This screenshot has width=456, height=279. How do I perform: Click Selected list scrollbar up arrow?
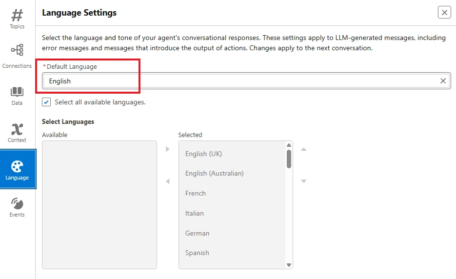289,145
